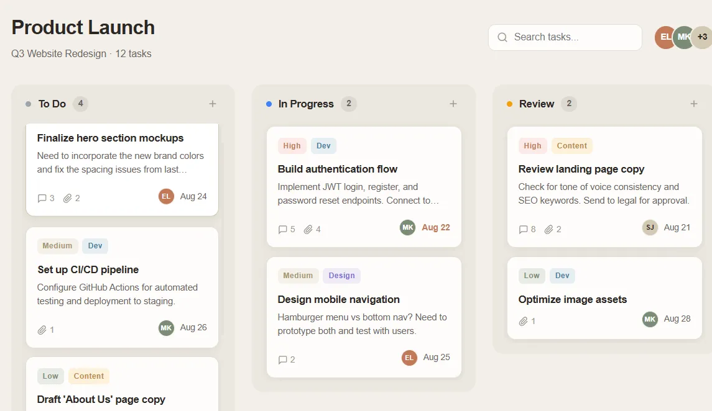Open the MK team member avatar in header

click(683, 37)
